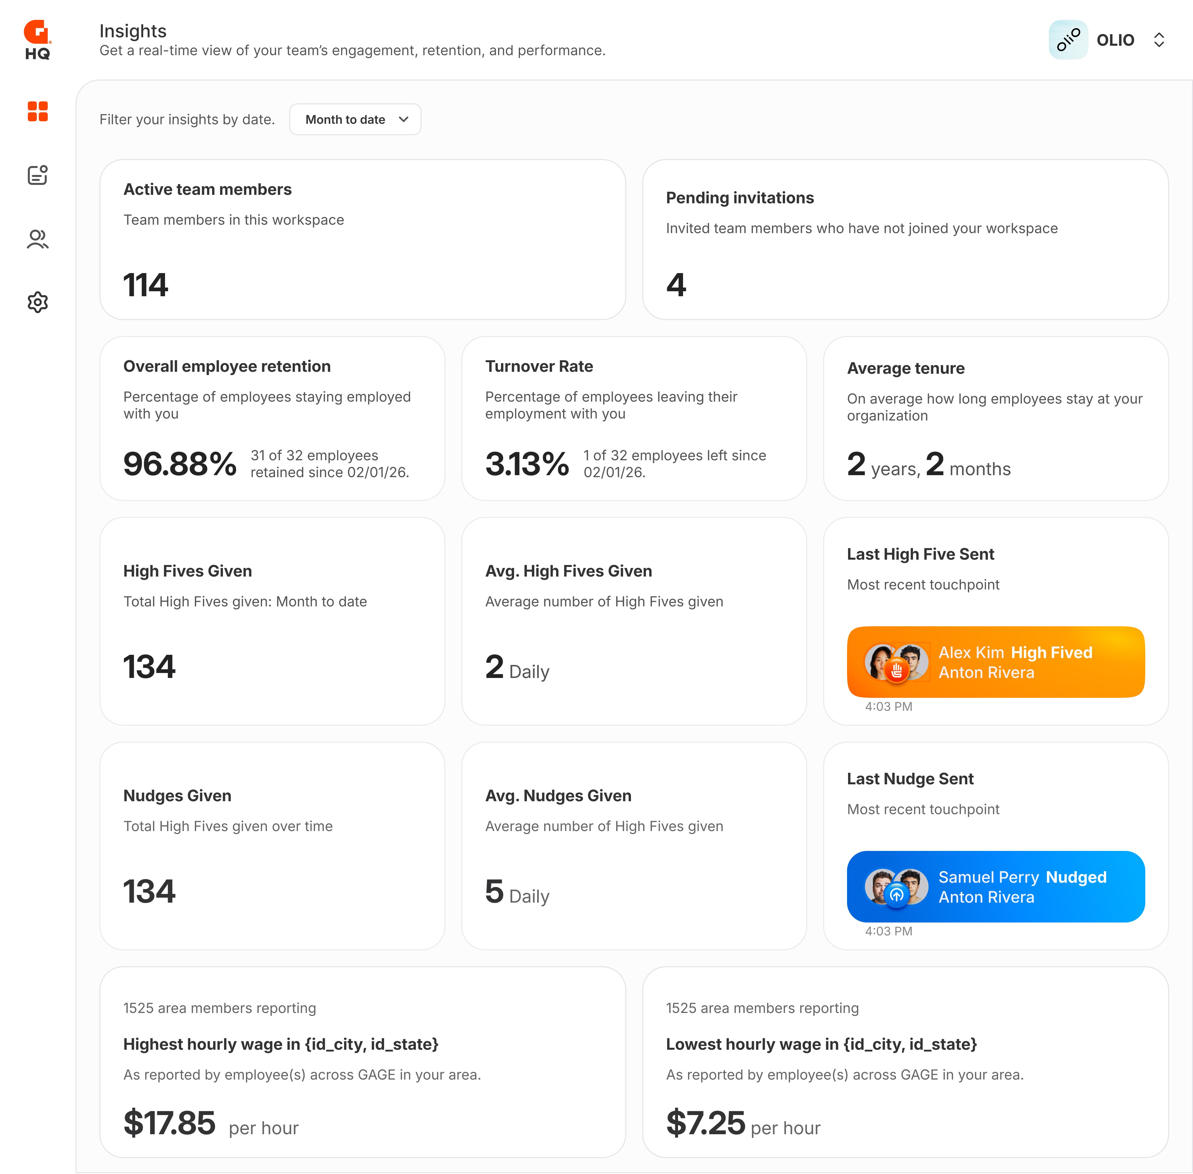Click the olio workspace avatar icon
This screenshot has height=1174, width=1193.
tap(1068, 39)
